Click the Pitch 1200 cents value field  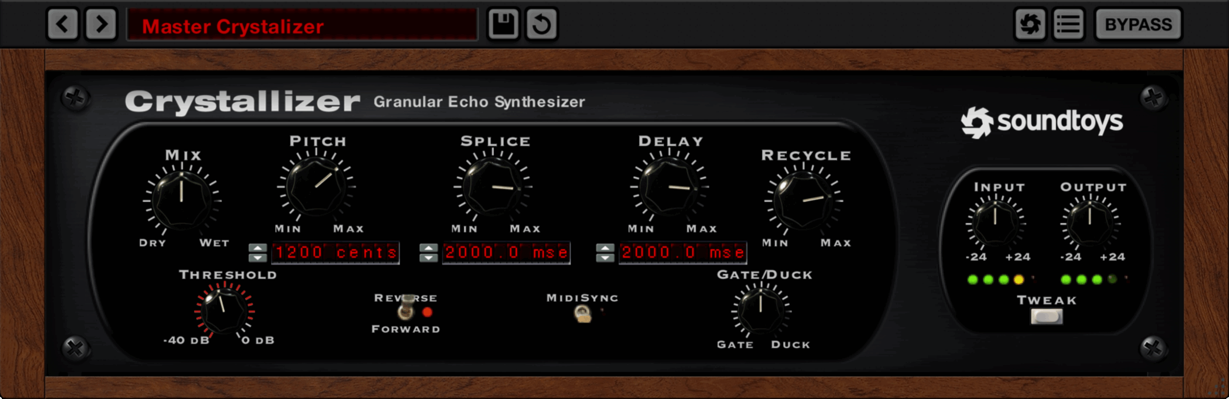pos(336,253)
